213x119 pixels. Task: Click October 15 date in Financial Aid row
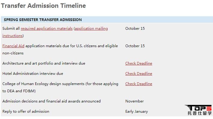[x=135, y=46]
